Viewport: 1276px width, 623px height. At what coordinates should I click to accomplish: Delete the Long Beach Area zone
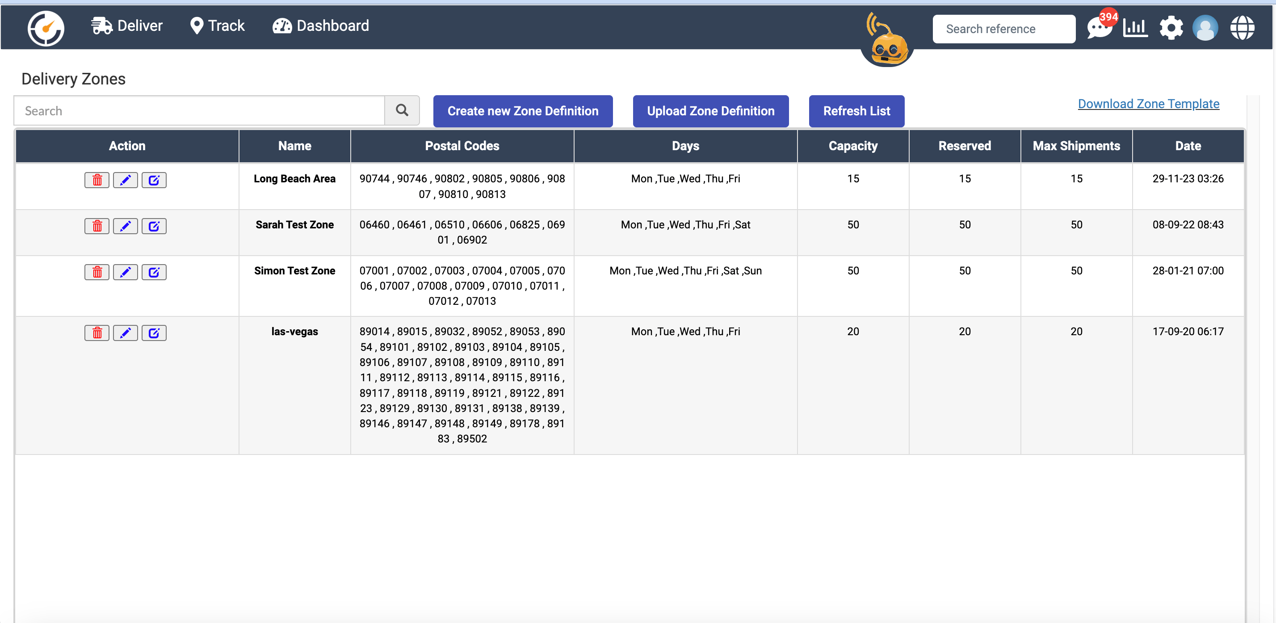(97, 180)
